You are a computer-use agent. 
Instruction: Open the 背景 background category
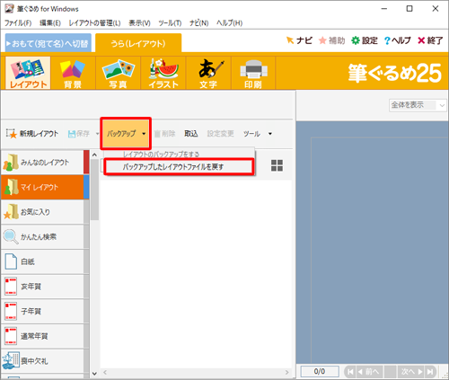click(73, 73)
